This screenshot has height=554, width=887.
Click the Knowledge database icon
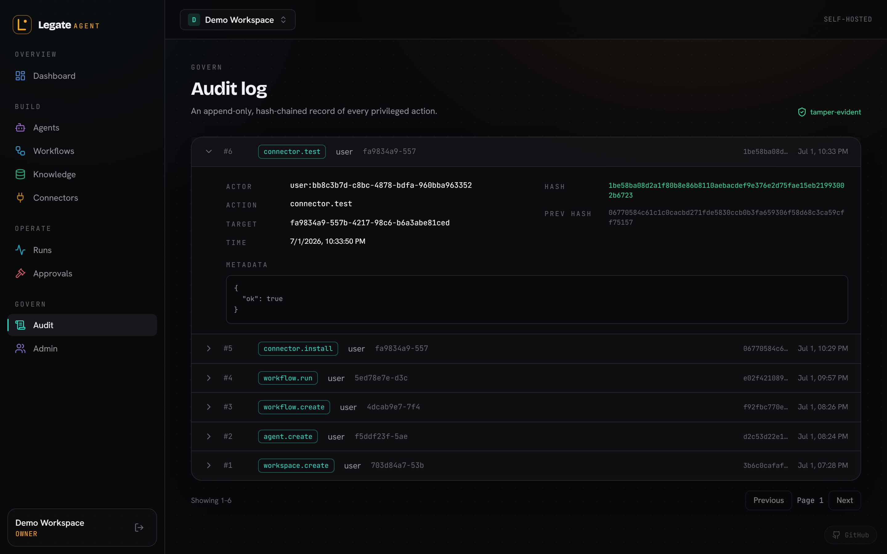coord(20,175)
